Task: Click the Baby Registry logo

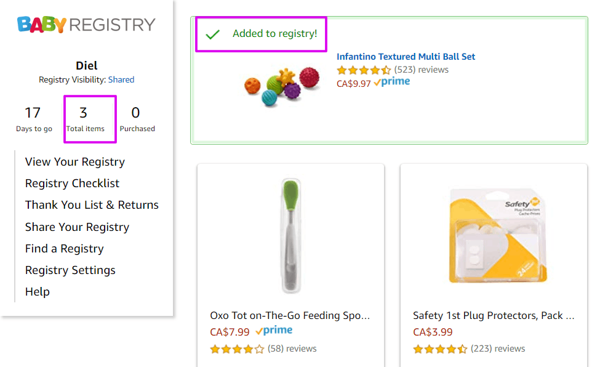Action: click(86, 25)
